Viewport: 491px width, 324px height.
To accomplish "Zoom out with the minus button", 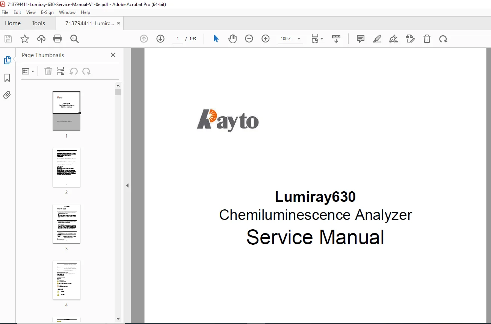I will tap(249, 39).
